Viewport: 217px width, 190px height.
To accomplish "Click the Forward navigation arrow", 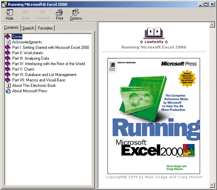I will tap(43, 15).
